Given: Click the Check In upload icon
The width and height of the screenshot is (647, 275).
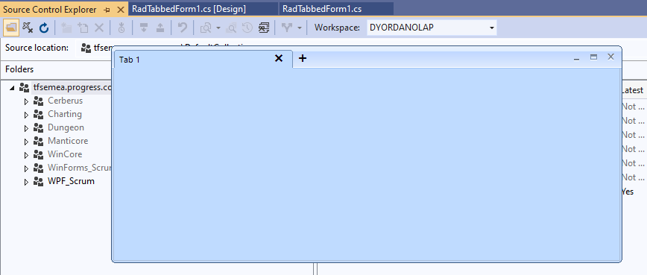Looking at the screenshot, I should pos(160,28).
